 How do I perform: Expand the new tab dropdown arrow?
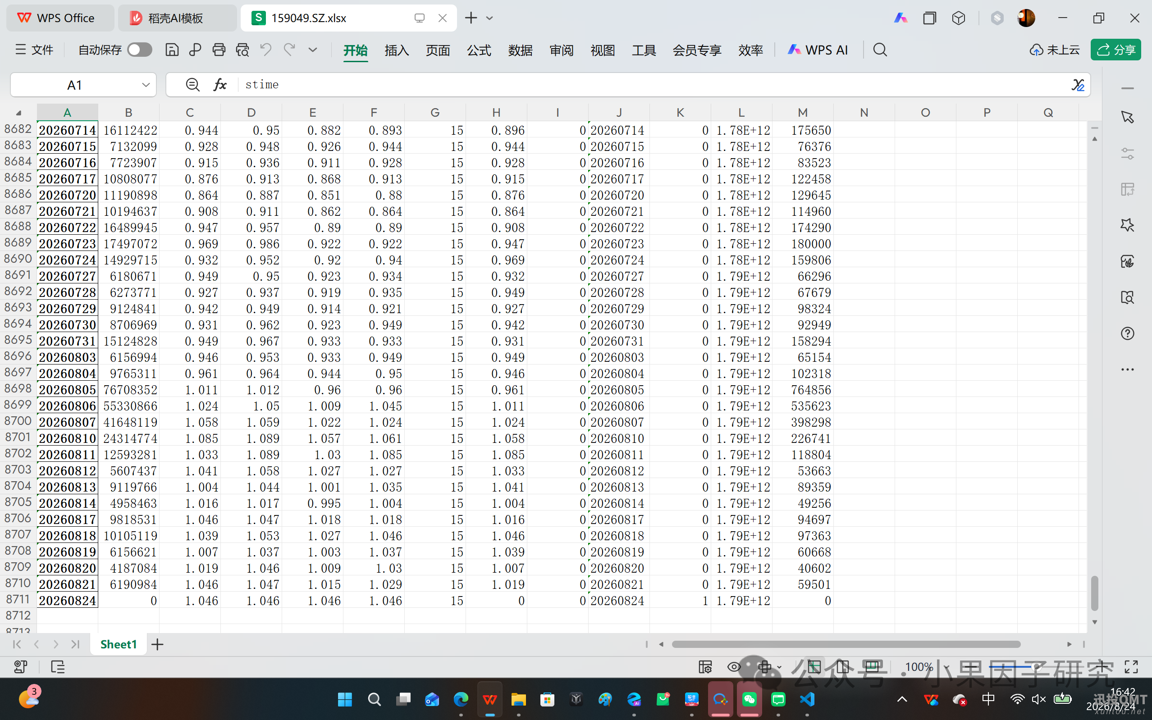tap(489, 18)
